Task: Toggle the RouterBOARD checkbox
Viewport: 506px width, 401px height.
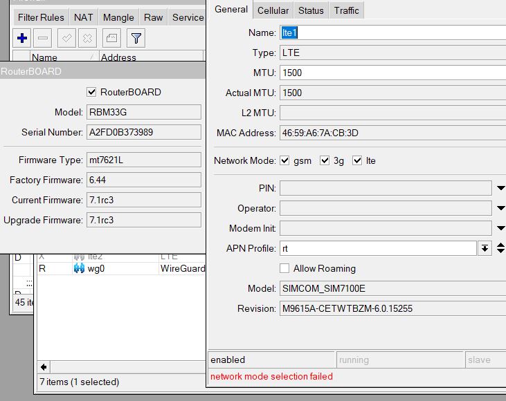Action: click(x=91, y=92)
